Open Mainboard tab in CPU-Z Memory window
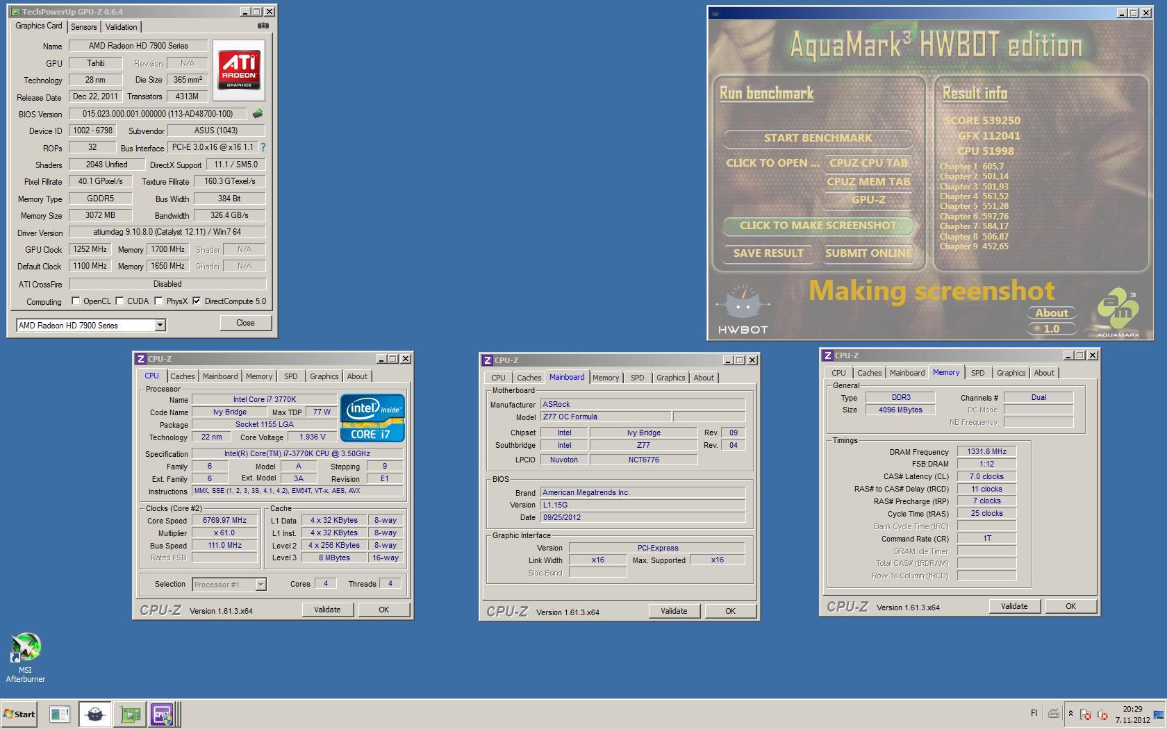The height and width of the screenshot is (729, 1167). 907,373
